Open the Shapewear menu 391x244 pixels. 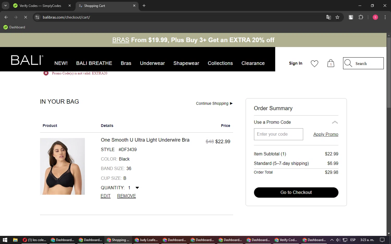click(x=186, y=63)
